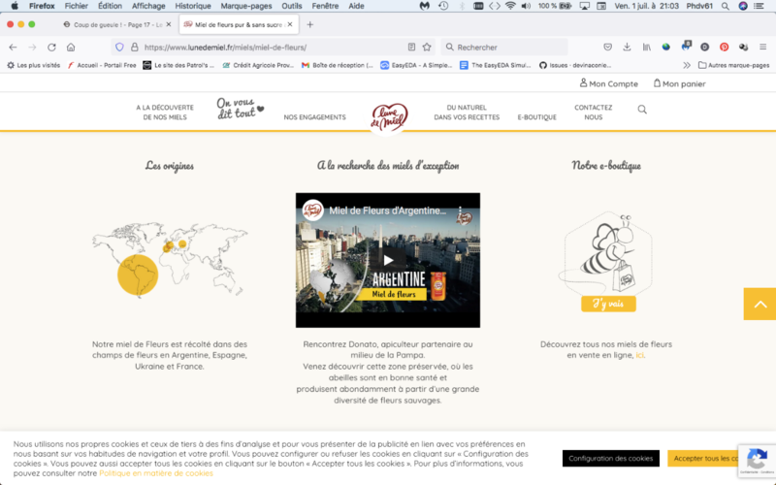776x485 pixels.
Task: Close the Miel de fleurs tab
Action: click(x=290, y=24)
